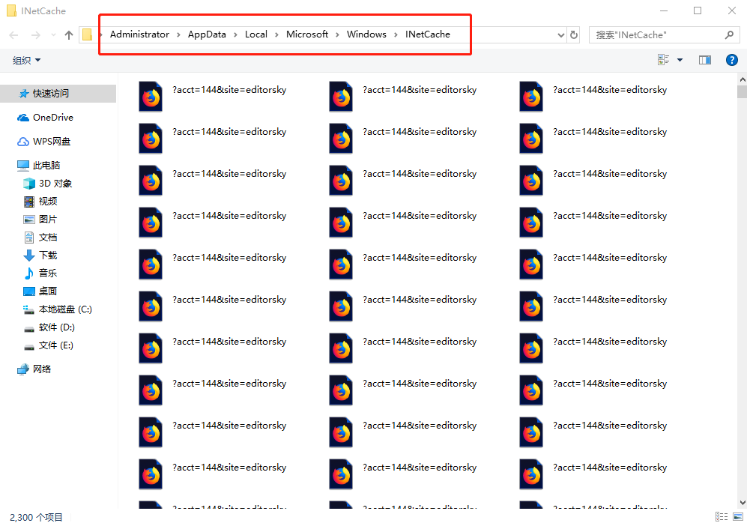
Task: Open the Local breadcrumb segment
Action: tap(255, 34)
